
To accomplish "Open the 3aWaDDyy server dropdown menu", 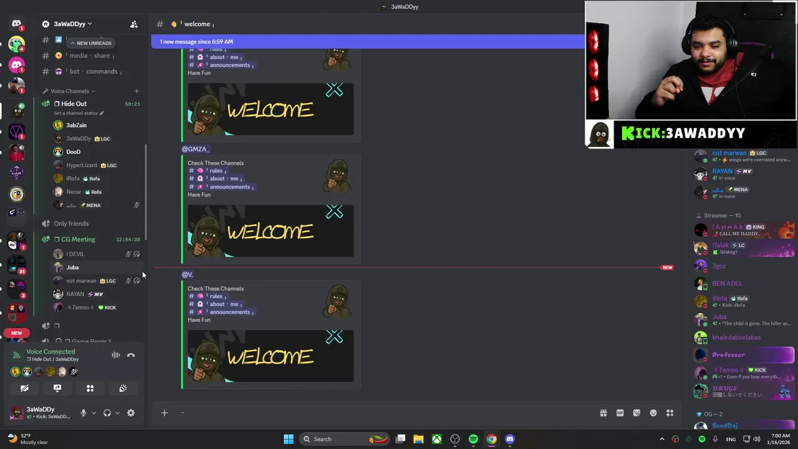I will (72, 24).
